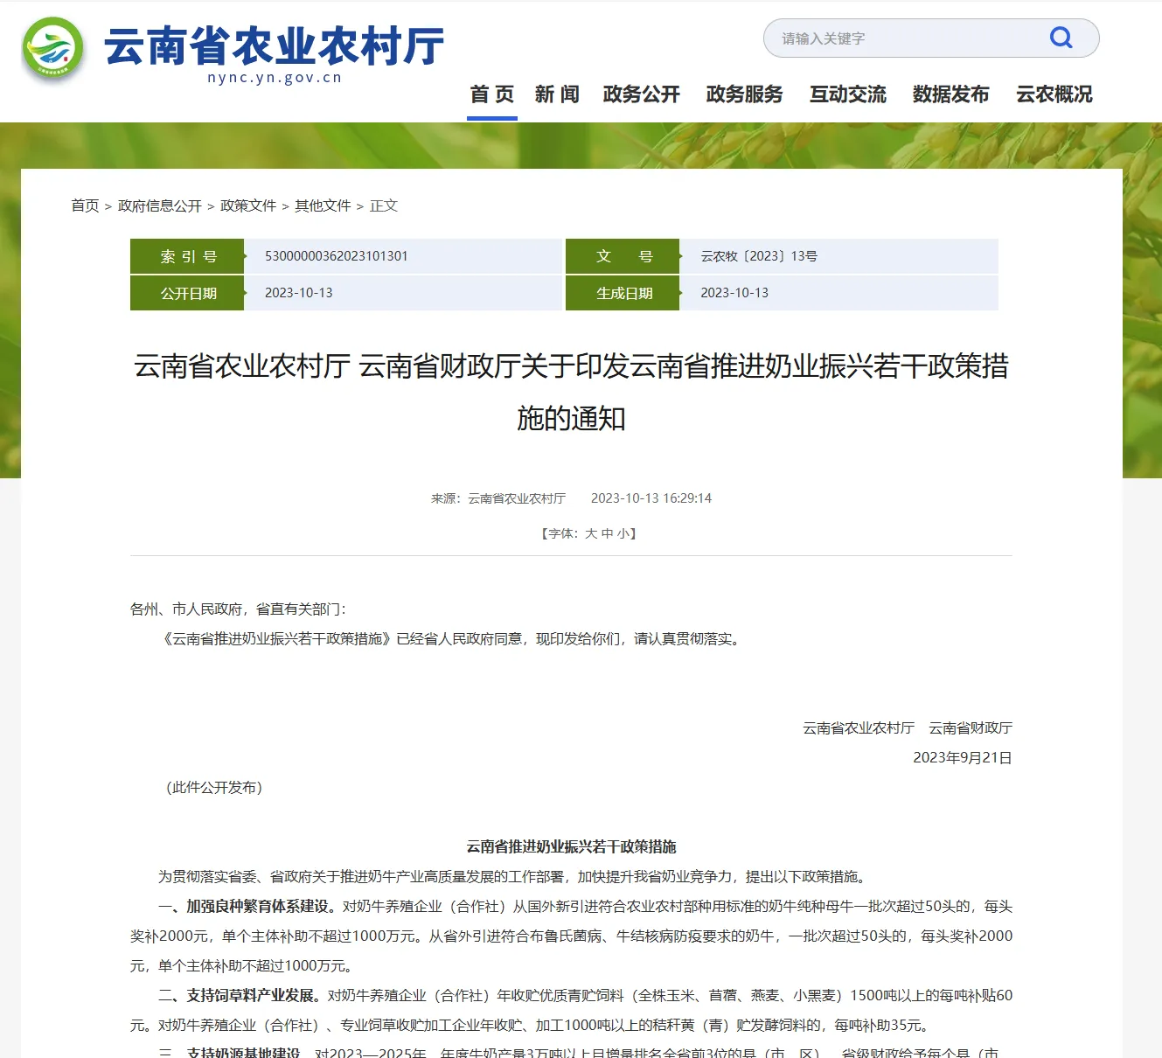Image resolution: width=1162 pixels, height=1058 pixels.
Task: Set font size to 小
Action: click(x=623, y=533)
